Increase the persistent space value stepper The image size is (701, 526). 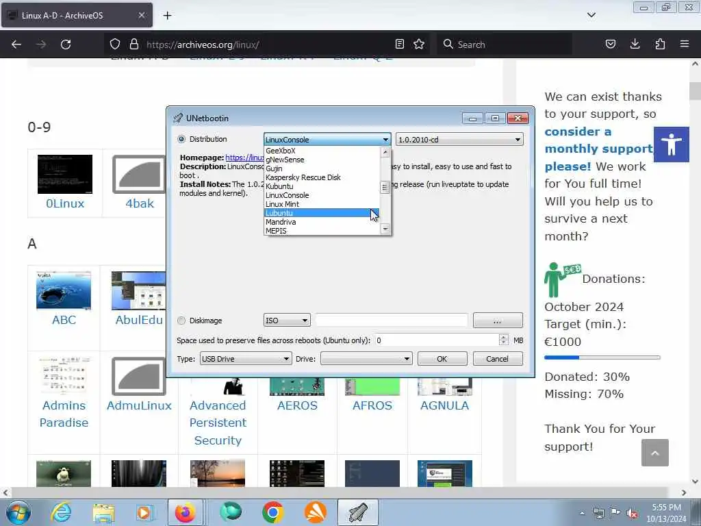pos(503,337)
